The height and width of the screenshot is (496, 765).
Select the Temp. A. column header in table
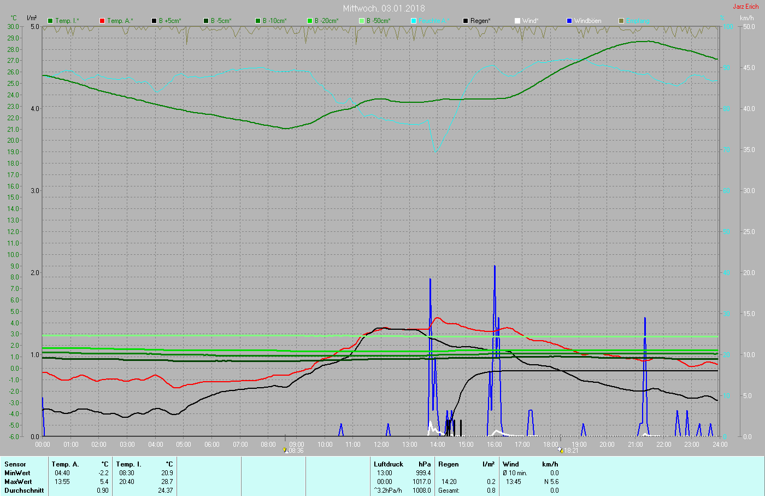coord(65,464)
